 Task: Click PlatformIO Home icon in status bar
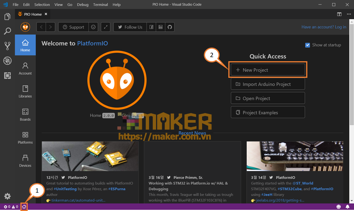click(24, 207)
